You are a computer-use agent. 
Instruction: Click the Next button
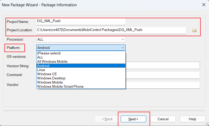pyautogui.click(x=133, y=119)
